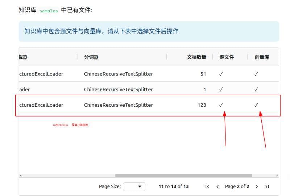Click the 向量库 column header
The width and height of the screenshot is (290, 196).
pyautogui.click(x=262, y=57)
